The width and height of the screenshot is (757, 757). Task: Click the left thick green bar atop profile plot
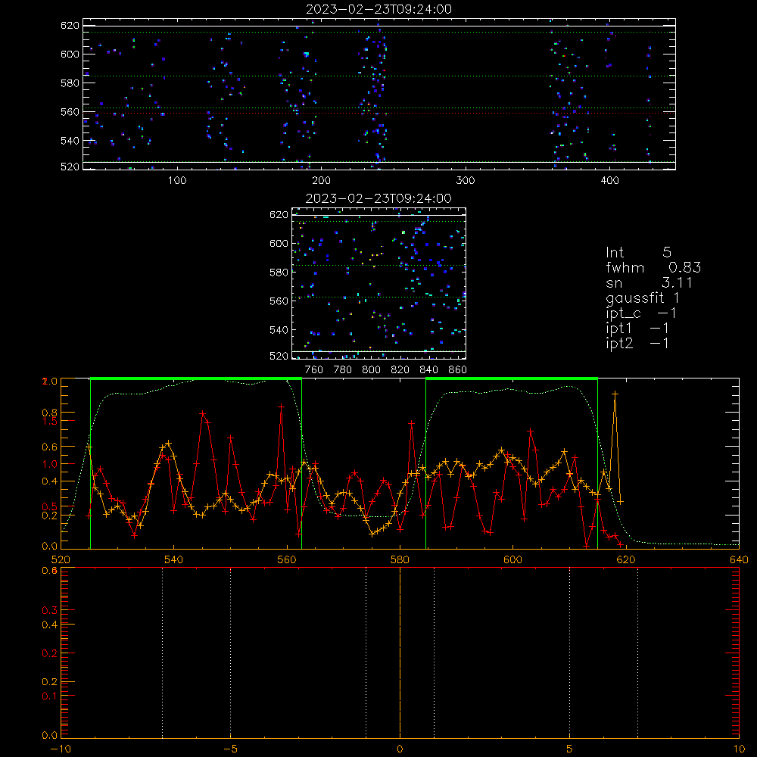point(196,378)
